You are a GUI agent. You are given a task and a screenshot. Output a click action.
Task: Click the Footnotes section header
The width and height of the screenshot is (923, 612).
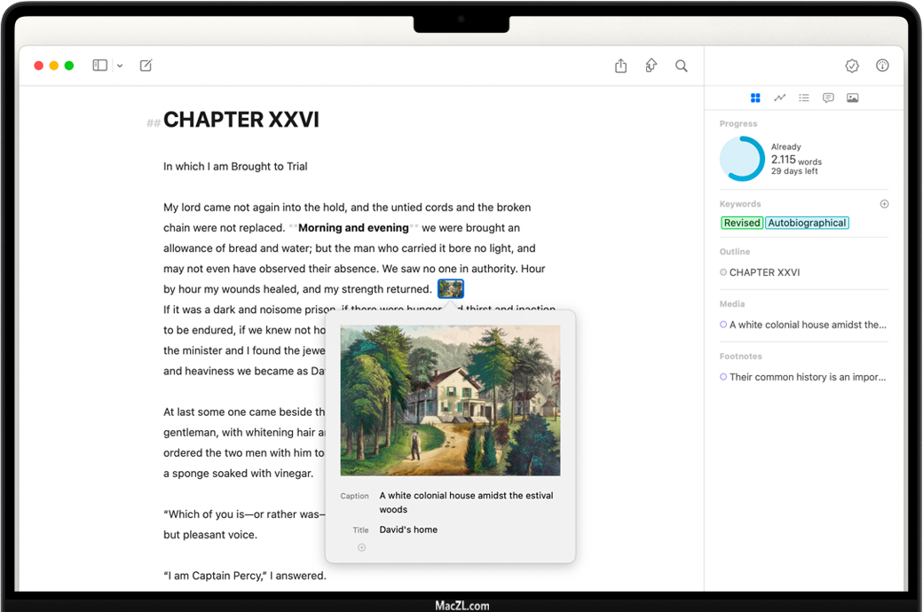click(x=740, y=357)
